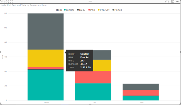
Task: Click the chart title text
Action: click(24, 5)
